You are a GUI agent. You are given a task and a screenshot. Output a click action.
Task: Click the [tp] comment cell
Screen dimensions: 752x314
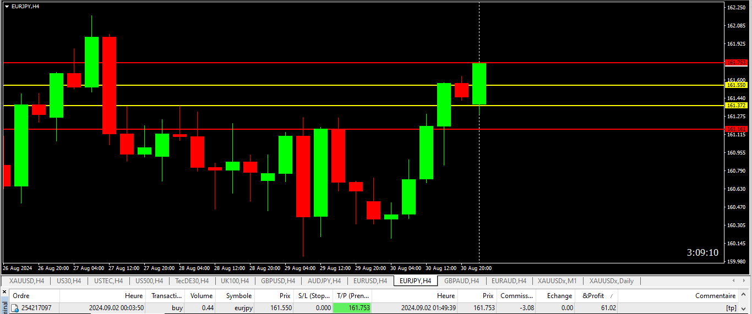coord(731,309)
